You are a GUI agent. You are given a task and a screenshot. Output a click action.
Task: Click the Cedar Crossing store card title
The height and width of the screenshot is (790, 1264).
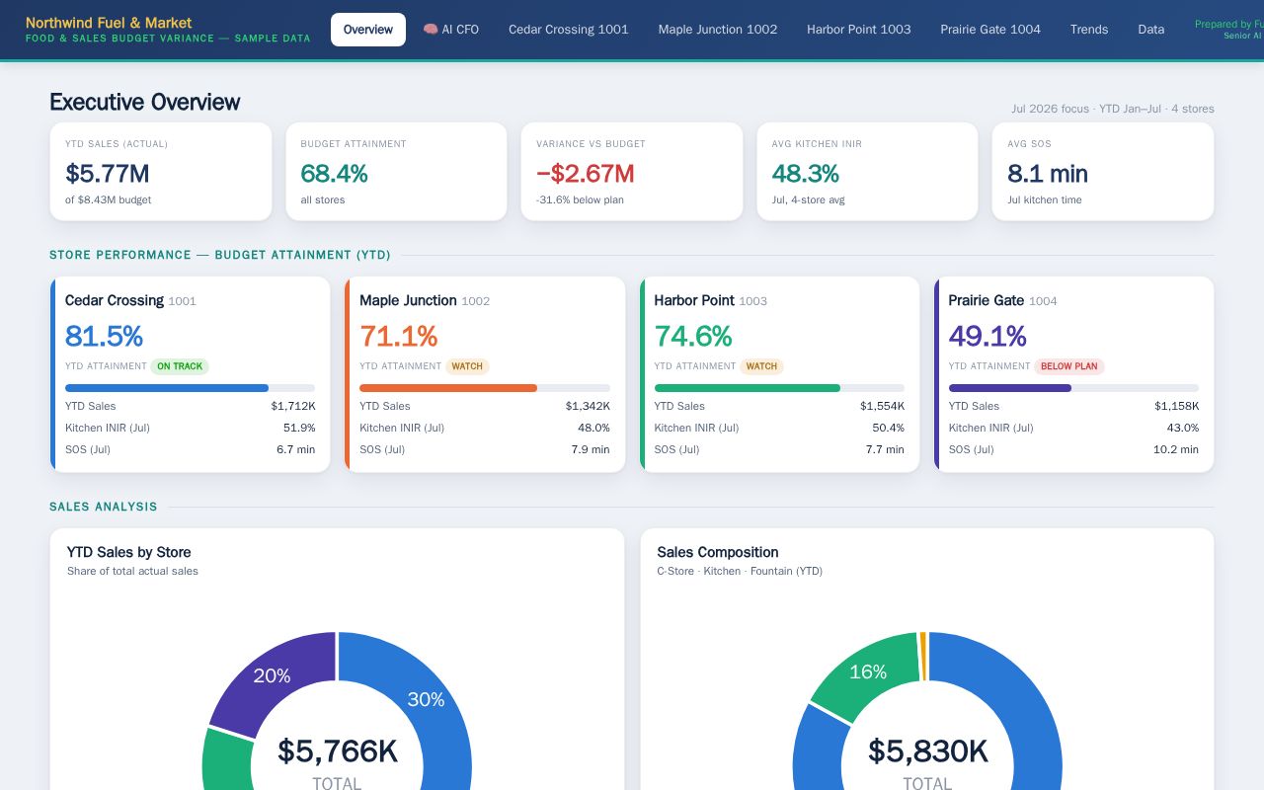[115, 300]
